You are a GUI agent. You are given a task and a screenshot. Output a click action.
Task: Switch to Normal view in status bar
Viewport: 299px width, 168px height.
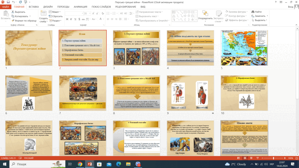pyautogui.click(x=239, y=158)
